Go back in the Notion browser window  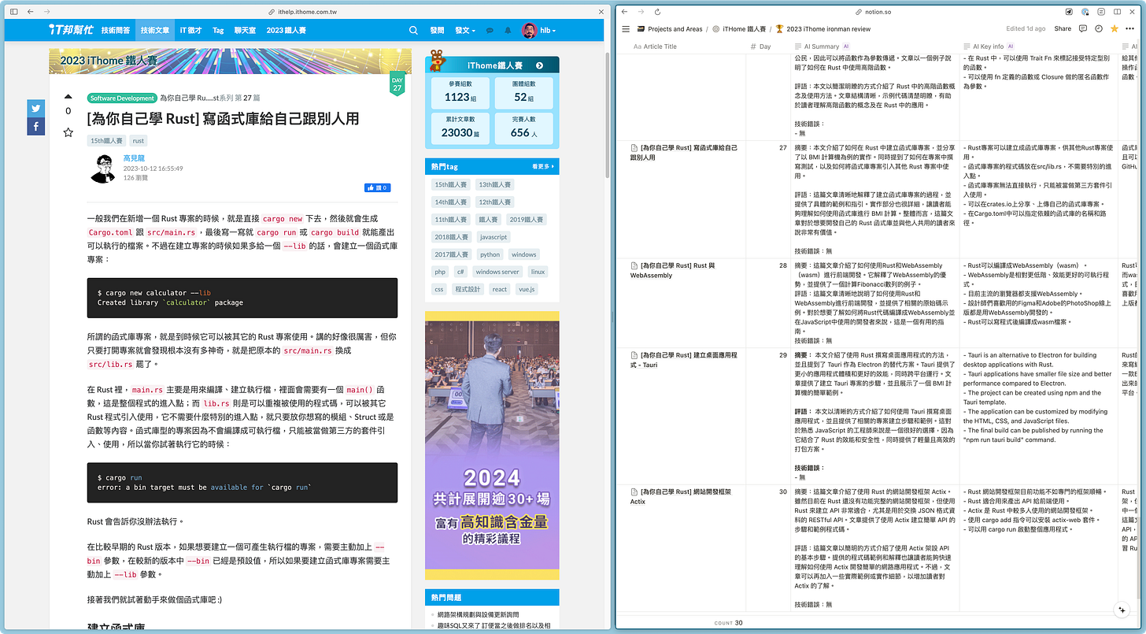pos(625,13)
